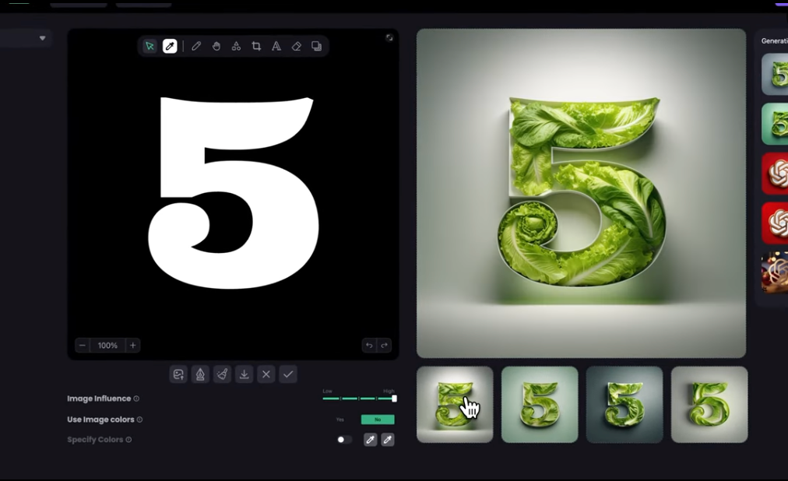The width and height of the screenshot is (788, 481).
Task: Select the hand pan tool
Action: [x=216, y=47]
